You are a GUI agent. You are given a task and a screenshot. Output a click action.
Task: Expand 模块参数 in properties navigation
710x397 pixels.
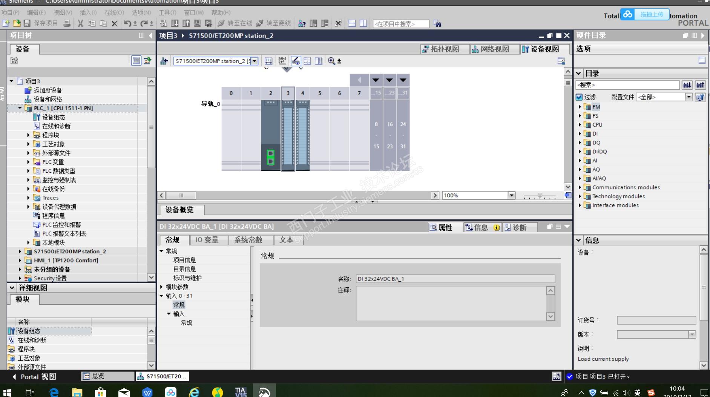tap(161, 287)
